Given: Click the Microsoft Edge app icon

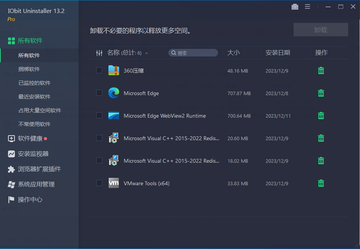Looking at the screenshot, I should click(x=114, y=93).
